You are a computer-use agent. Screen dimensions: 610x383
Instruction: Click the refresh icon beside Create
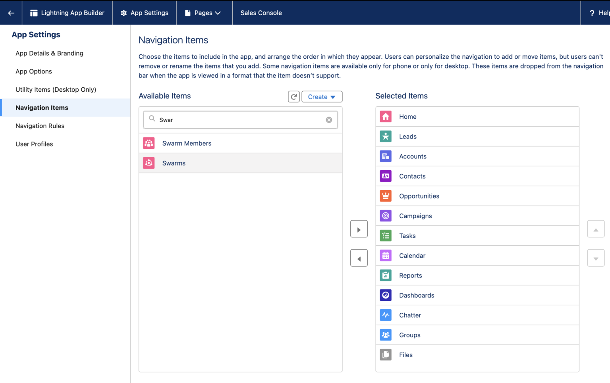pos(293,96)
